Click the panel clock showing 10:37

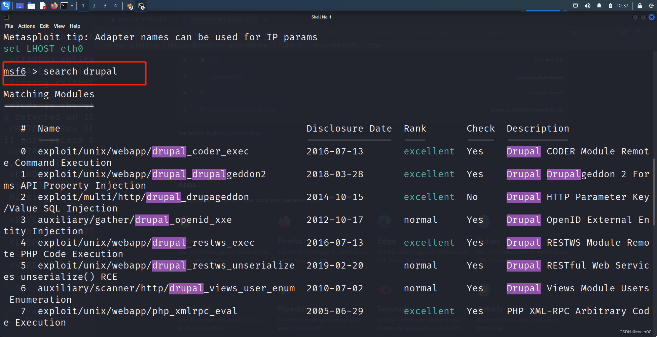622,6
